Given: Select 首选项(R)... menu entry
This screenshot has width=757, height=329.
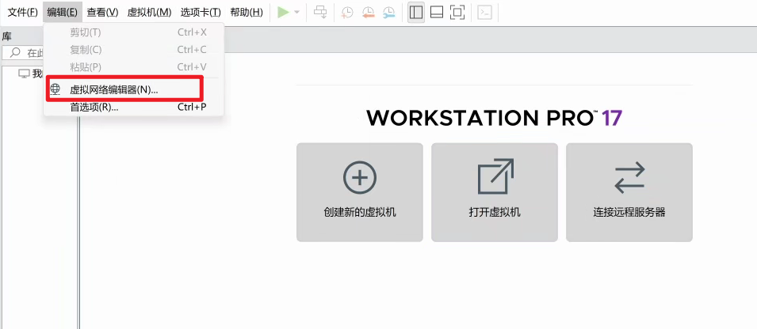Looking at the screenshot, I should click(x=133, y=107).
